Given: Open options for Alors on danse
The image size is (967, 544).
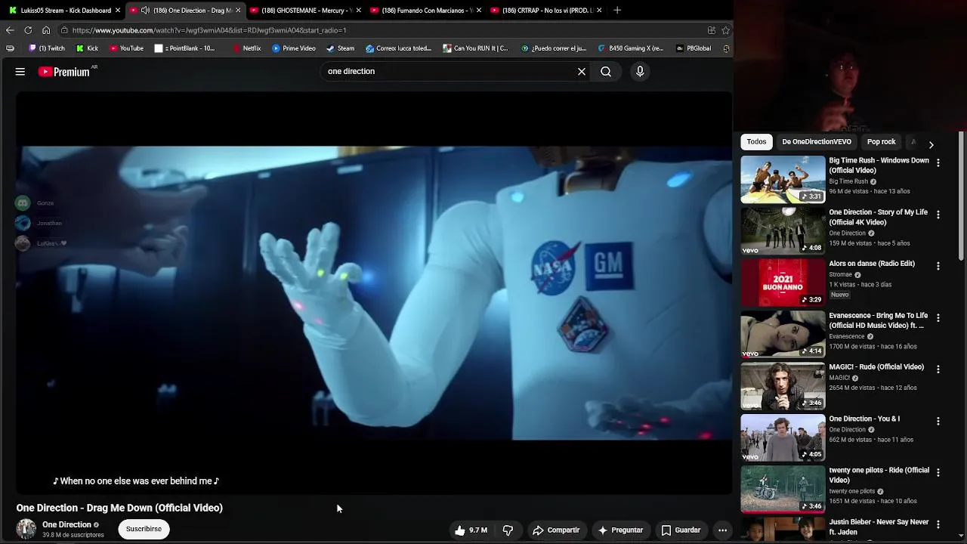Looking at the screenshot, I should [938, 266].
